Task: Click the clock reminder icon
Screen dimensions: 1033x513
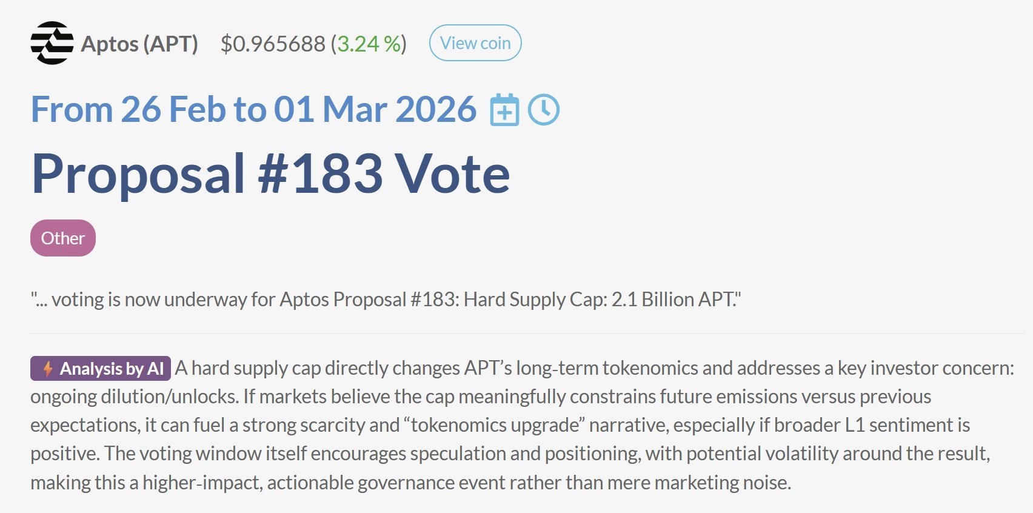Action: tap(544, 110)
